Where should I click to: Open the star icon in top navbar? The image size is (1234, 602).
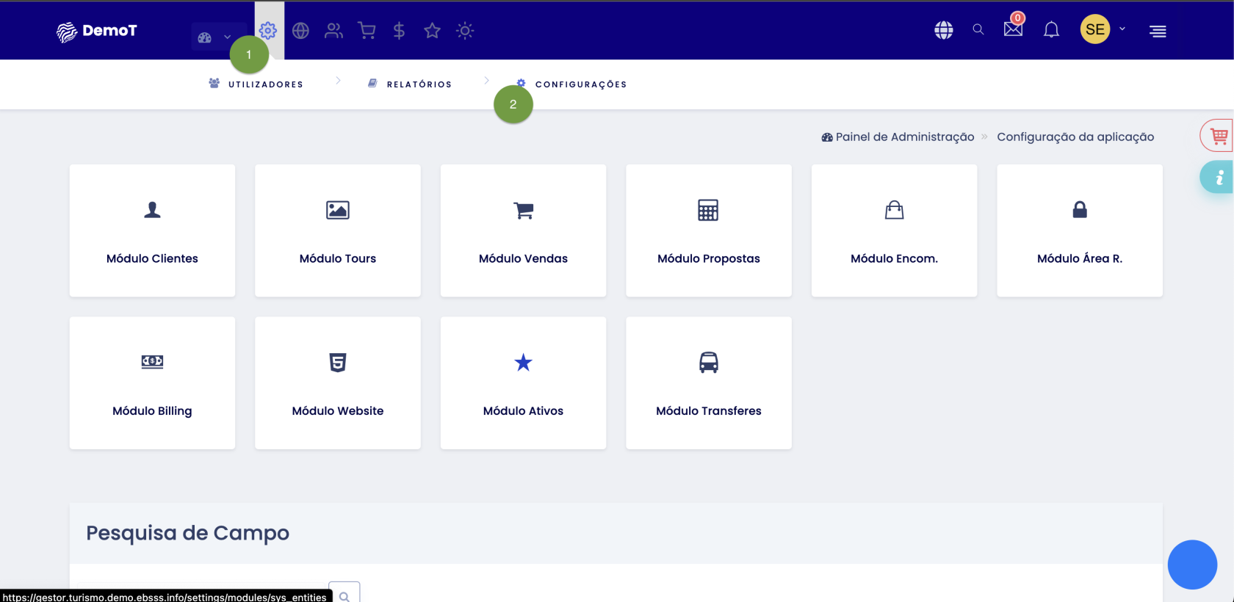click(432, 30)
